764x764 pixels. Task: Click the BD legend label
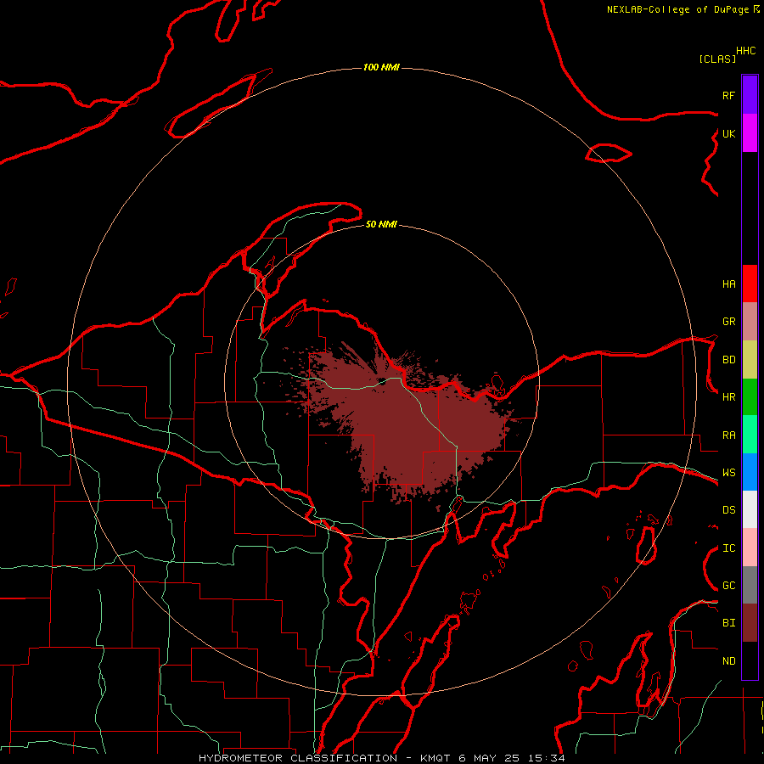728,360
